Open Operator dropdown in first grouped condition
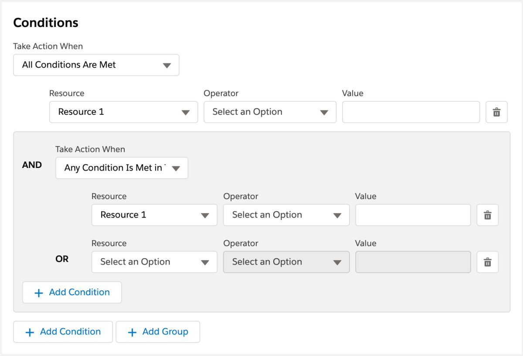523x356 pixels. (286, 215)
